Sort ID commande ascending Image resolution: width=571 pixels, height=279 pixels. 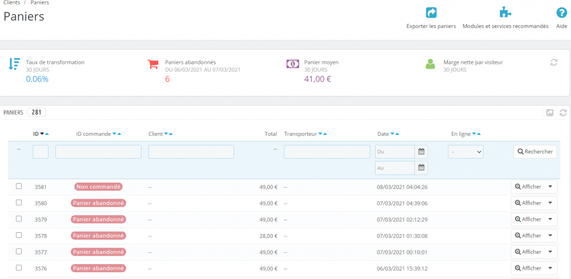119,134
